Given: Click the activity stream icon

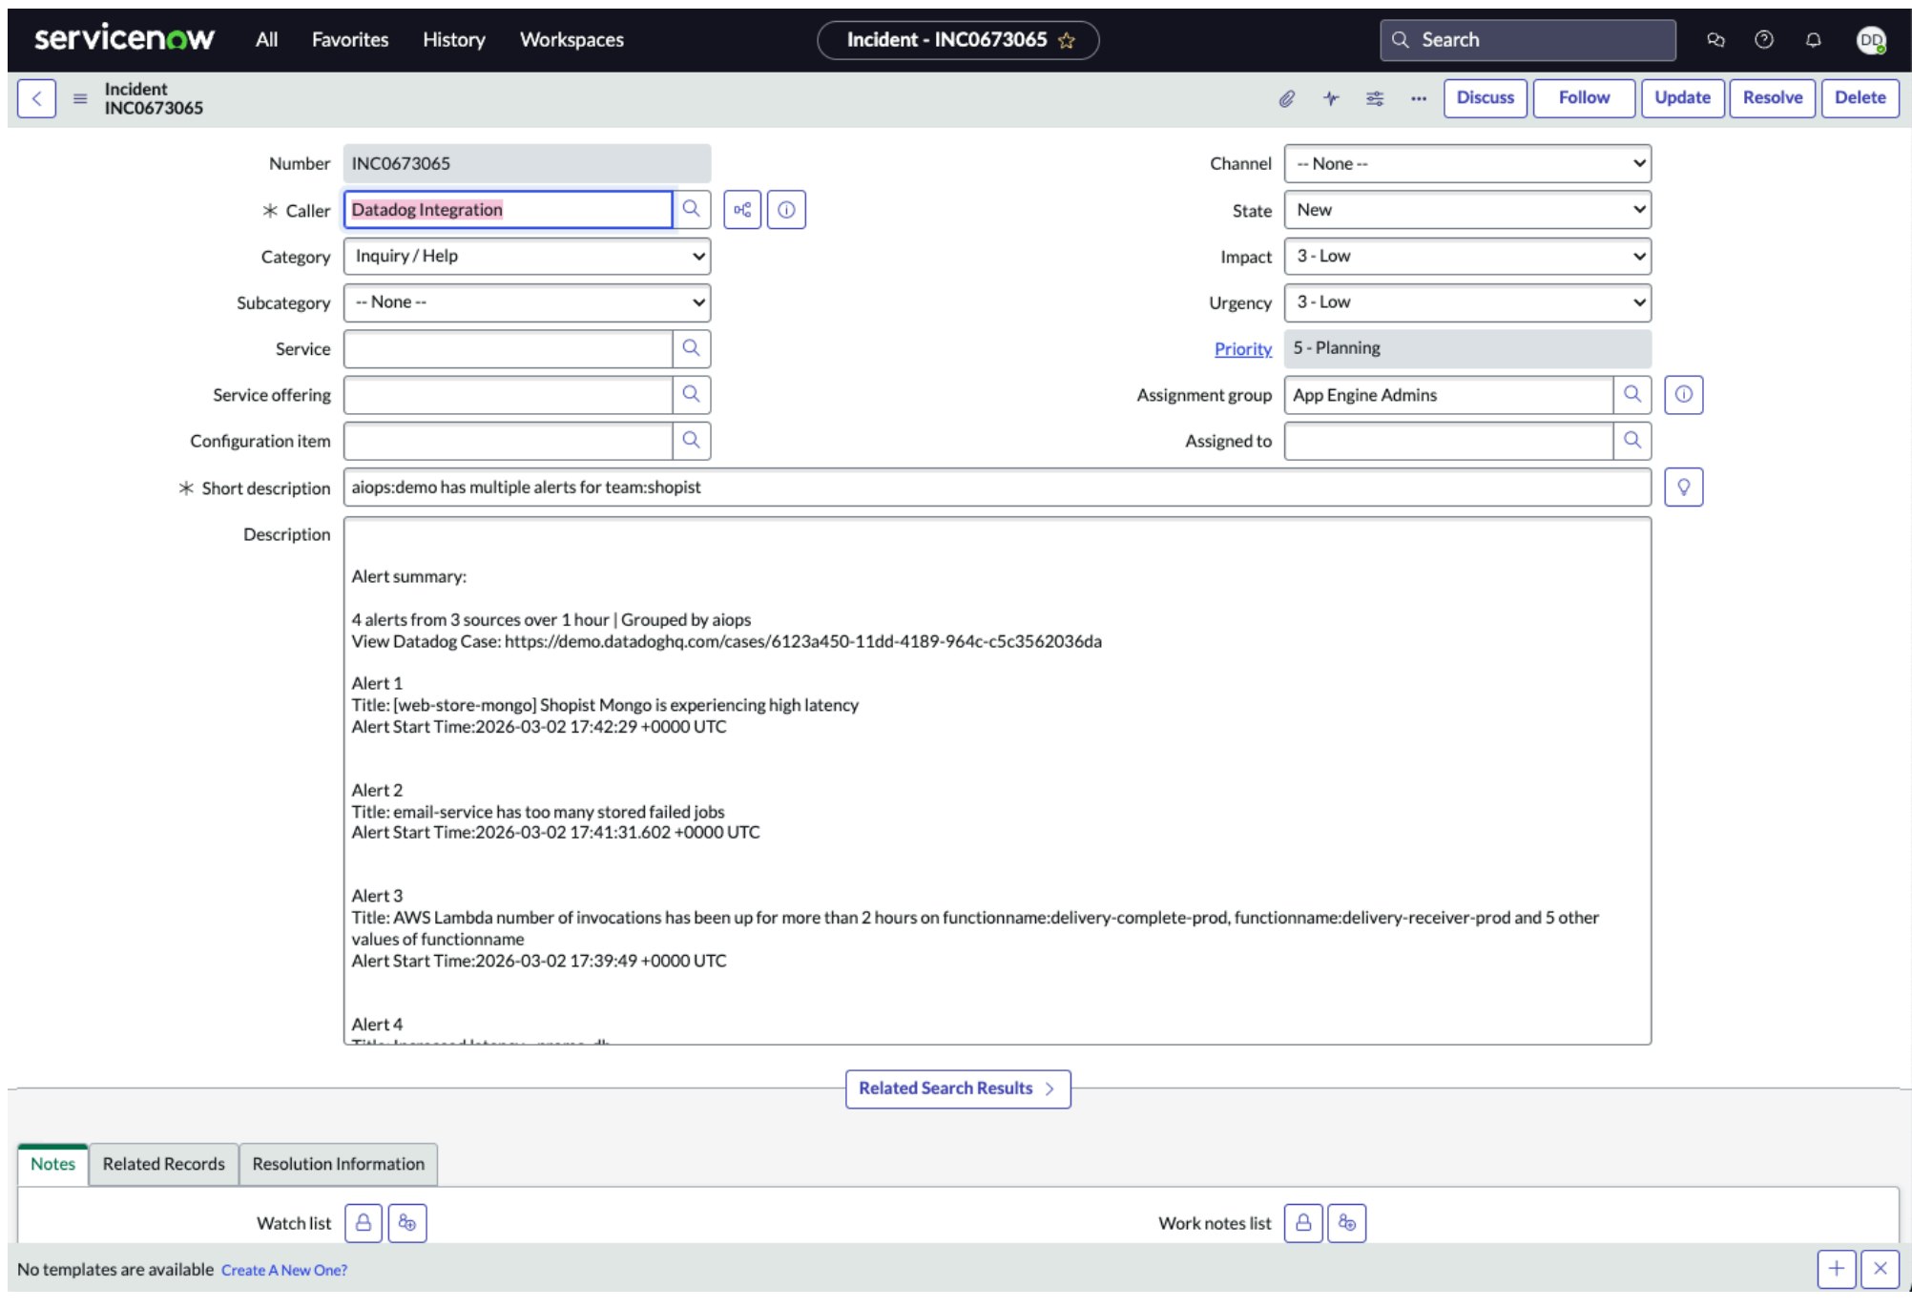Looking at the screenshot, I should pos(1331,97).
